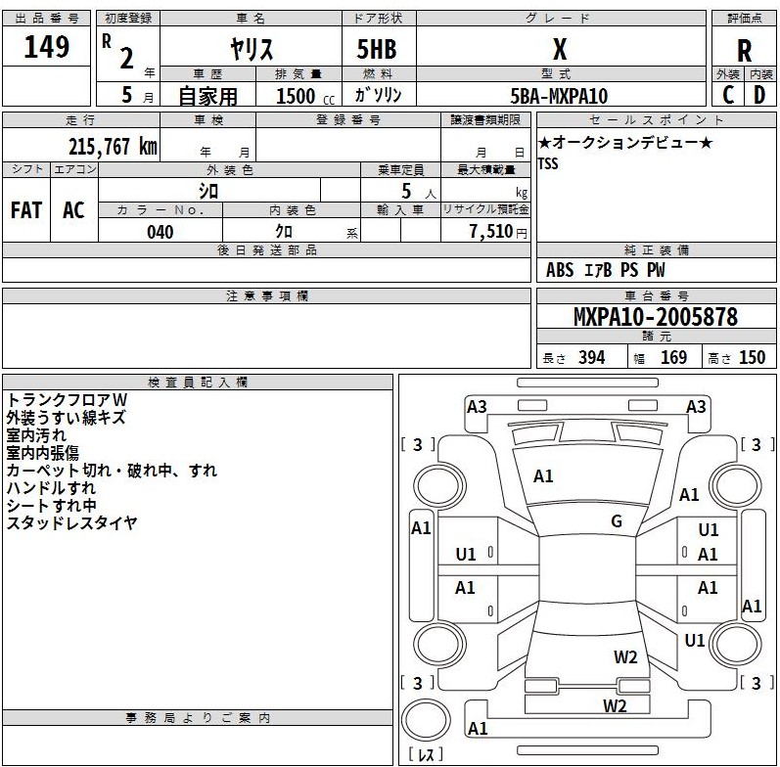Viewport: 780px width, 767px height.
Task: Click note スタッドレスタイヤ
Action: [x=71, y=522]
